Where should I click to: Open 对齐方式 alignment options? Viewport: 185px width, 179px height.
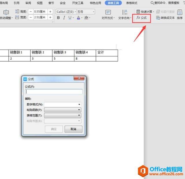(x=108, y=15)
